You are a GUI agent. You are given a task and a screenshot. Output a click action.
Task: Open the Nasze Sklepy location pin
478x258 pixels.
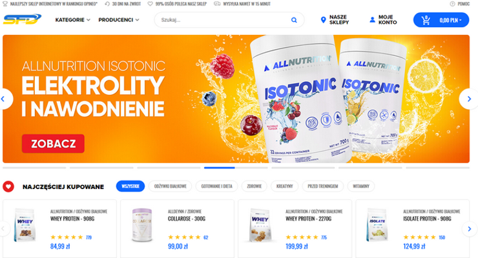click(x=323, y=20)
